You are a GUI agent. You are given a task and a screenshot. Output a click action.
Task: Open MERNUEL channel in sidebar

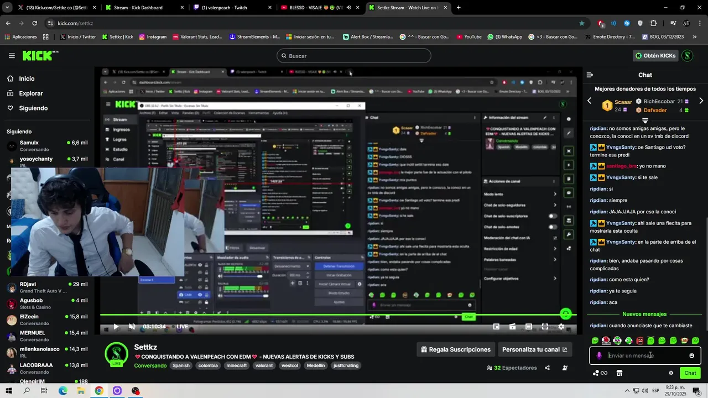pos(47,336)
